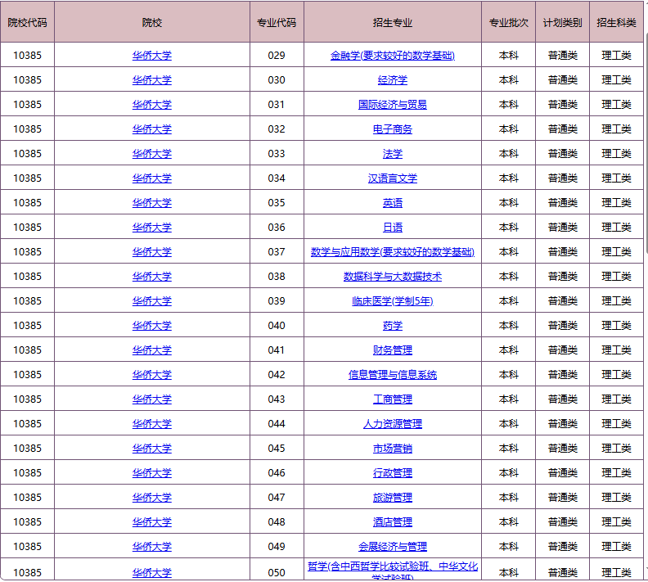Select major code cell 049
The height and width of the screenshot is (582, 648).
coord(277,547)
